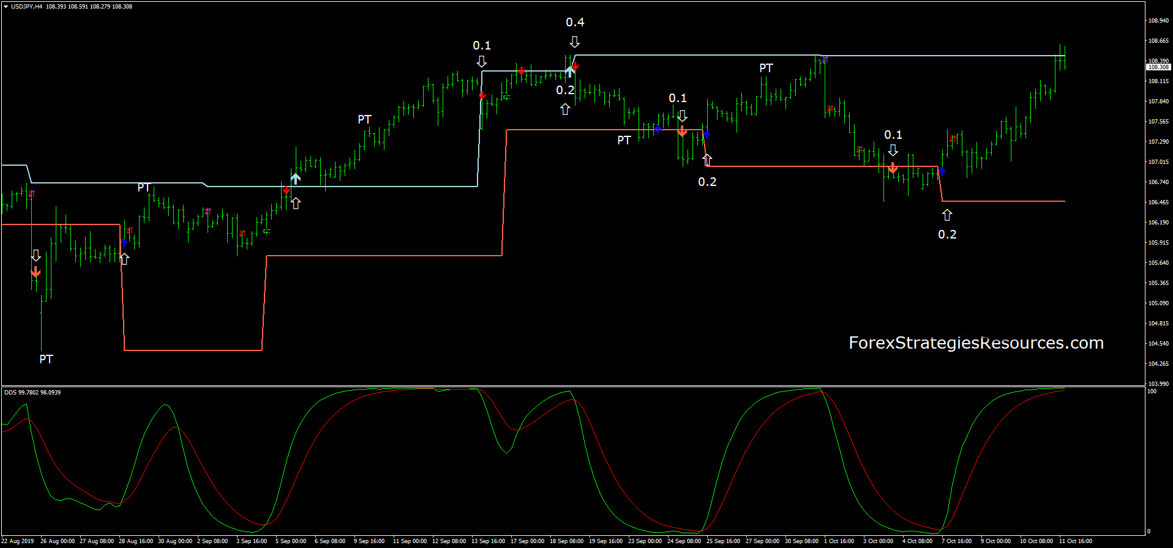The image size is (1173, 548).
Task: Click the 17 Sep 00:00 time label
Action: point(528,541)
